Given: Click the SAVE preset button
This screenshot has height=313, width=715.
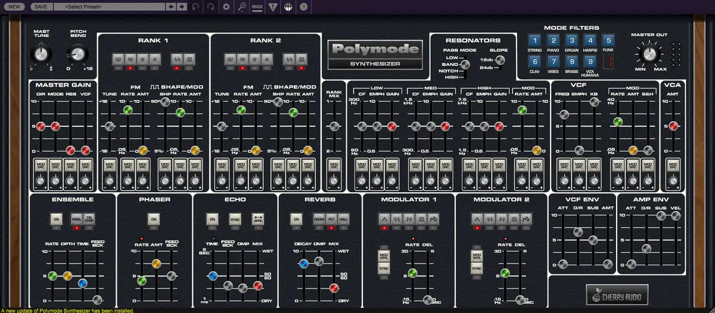Looking at the screenshot, I should click(41, 7).
